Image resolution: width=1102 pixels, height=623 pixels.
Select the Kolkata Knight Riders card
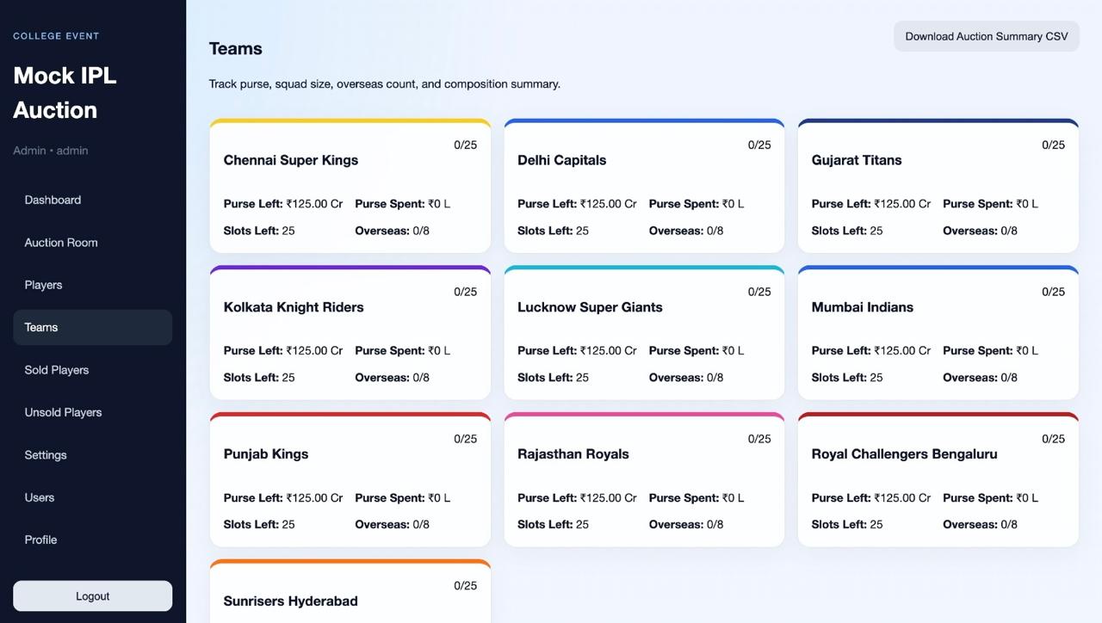coord(350,332)
